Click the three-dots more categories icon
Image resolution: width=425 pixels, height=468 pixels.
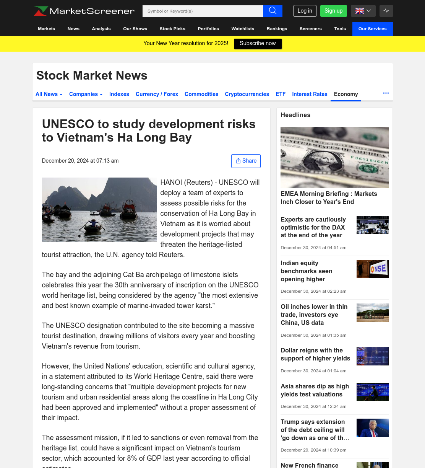[x=386, y=93]
